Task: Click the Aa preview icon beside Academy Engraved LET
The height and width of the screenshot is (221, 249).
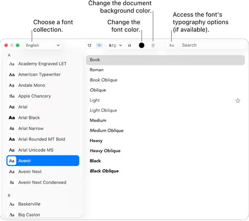Action: (12, 64)
